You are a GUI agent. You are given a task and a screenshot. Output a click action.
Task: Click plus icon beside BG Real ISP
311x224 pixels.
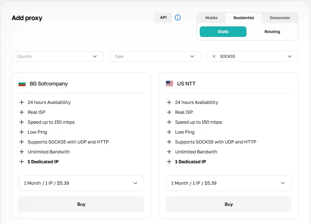pyautogui.click(x=22, y=112)
